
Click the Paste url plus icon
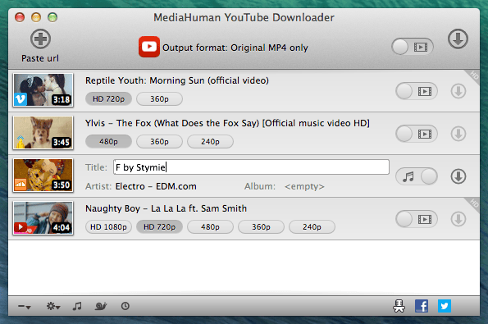click(40, 39)
